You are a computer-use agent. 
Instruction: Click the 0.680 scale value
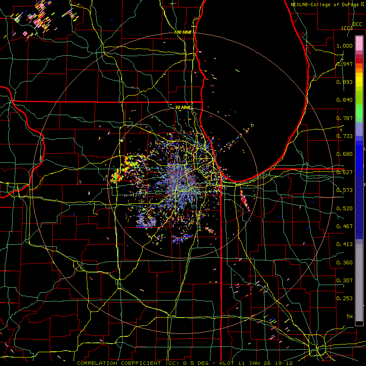click(x=344, y=154)
